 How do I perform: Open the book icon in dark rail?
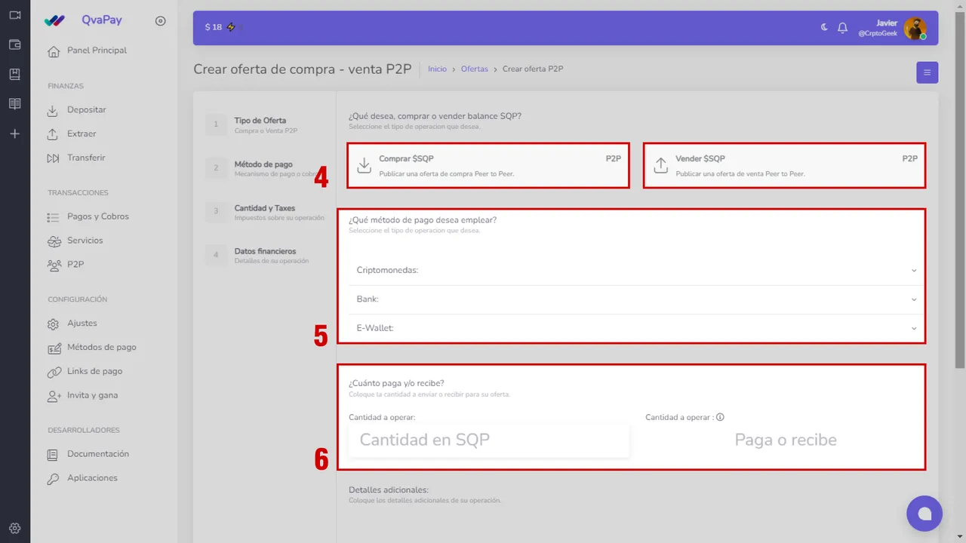pos(14,104)
